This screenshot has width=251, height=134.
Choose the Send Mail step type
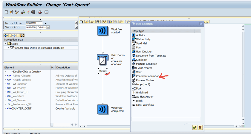[x=142, y=43]
